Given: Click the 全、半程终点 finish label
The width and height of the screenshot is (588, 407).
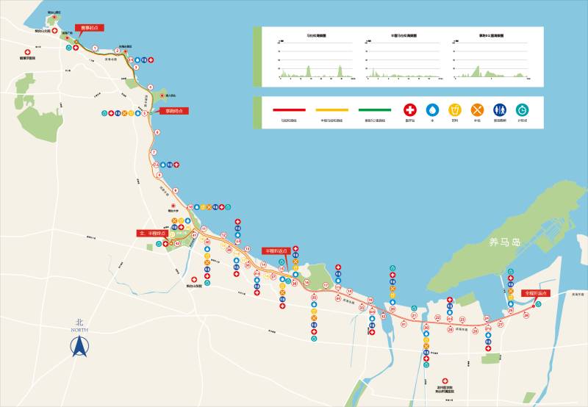Looking at the screenshot, I should click(153, 233).
